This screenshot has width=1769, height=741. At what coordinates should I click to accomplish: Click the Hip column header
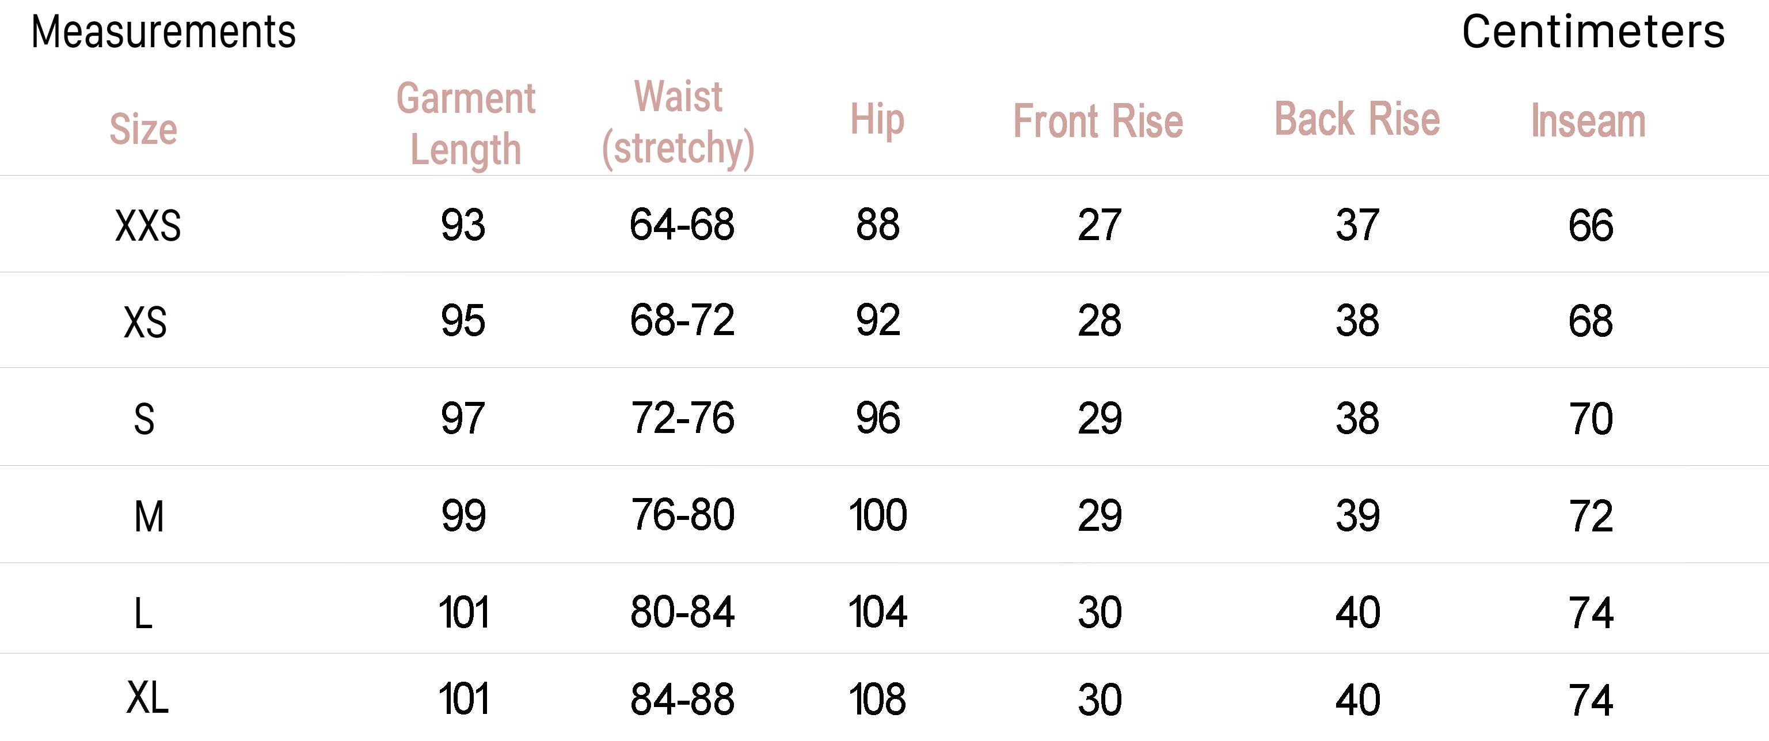pyautogui.click(x=877, y=120)
